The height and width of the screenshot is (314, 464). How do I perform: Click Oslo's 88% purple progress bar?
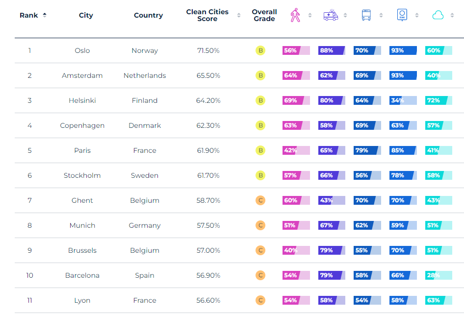click(332, 50)
